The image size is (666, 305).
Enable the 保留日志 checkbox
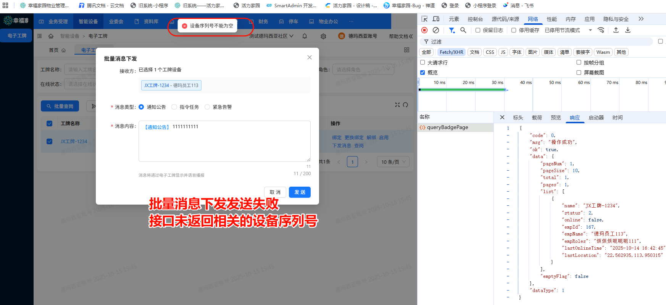pos(477,30)
